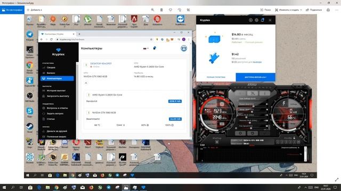The image size is (341, 191).
Task: Select Компьютеры in pictured Kryptex sidebar
Action: tap(57, 79)
